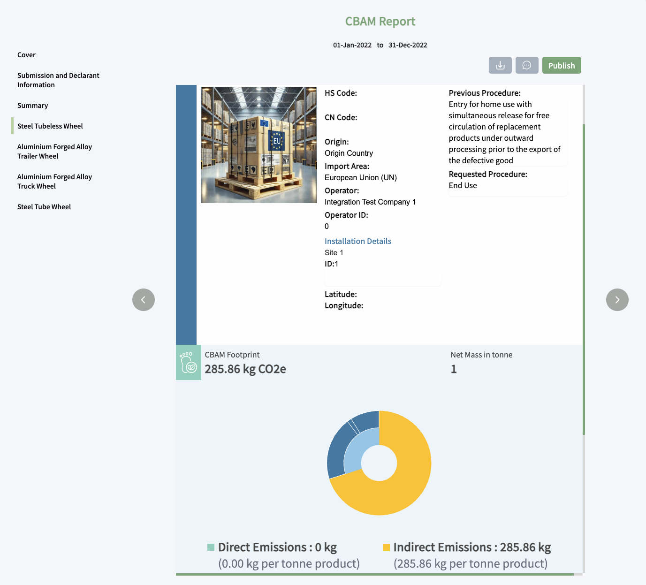Publish the CBAM report

[x=562, y=65]
